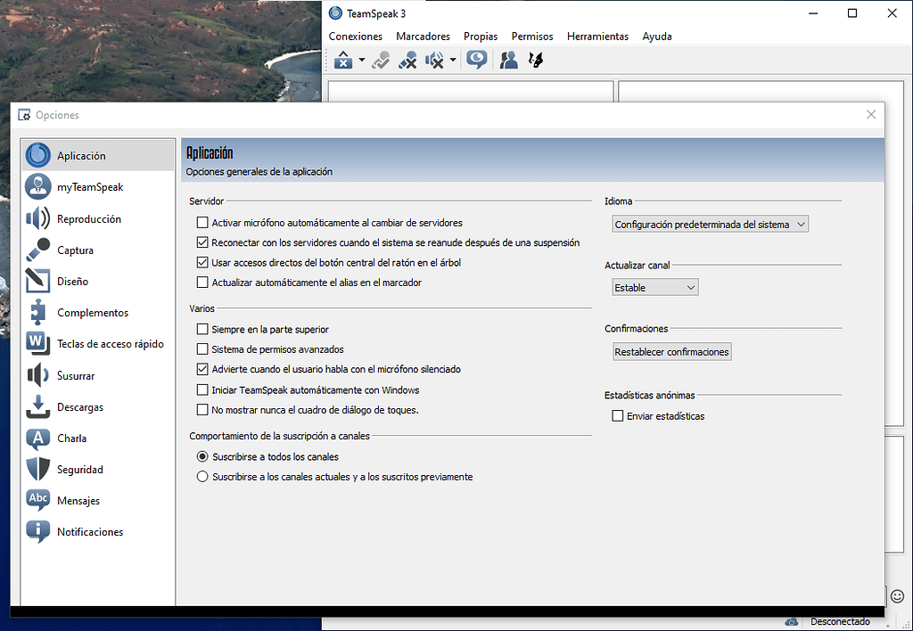Viewport: 913px width, 631px height.
Task: Open the Idioma language dropdown
Action: tap(710, 225)
